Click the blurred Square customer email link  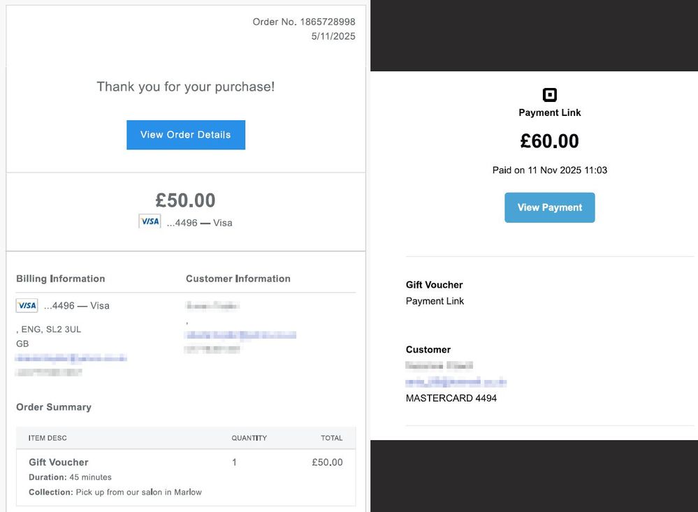coord(456,382)
